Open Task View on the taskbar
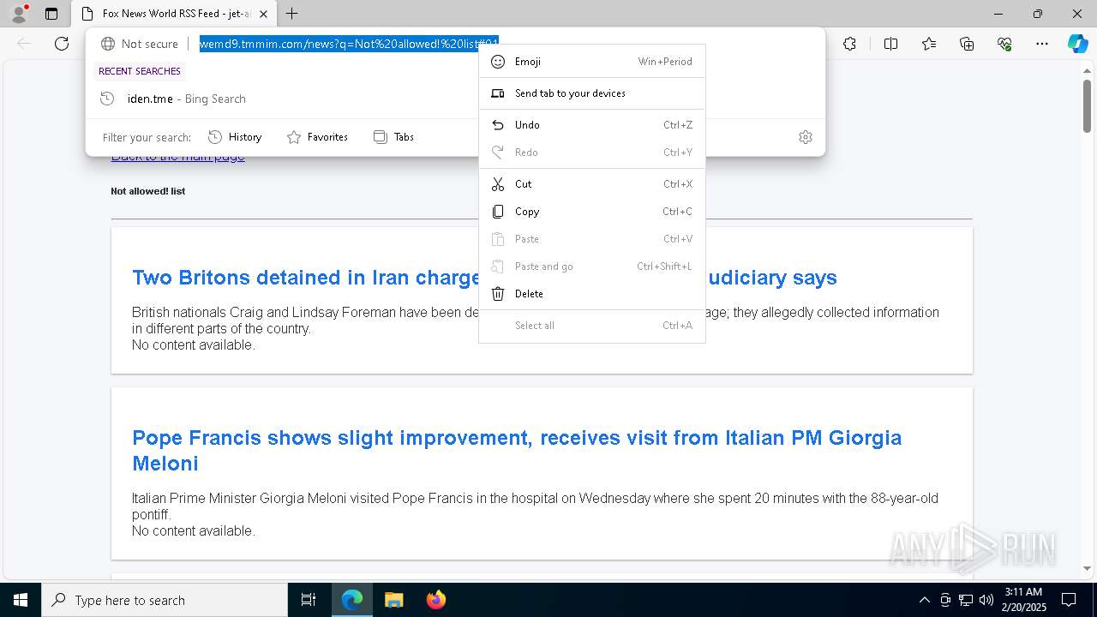1097x617 pixels. (x=309, y=600)
